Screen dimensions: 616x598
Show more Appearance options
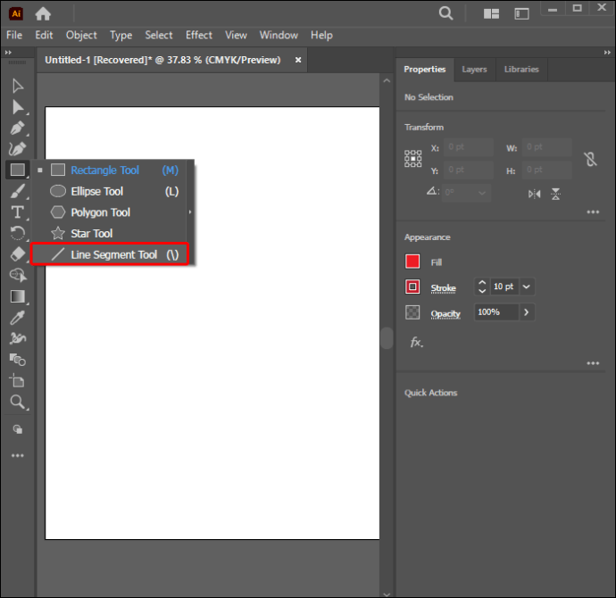click(593, 363)
